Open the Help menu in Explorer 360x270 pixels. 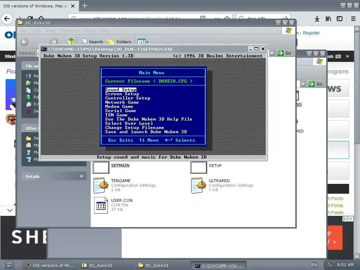click(x=105, y=31)
